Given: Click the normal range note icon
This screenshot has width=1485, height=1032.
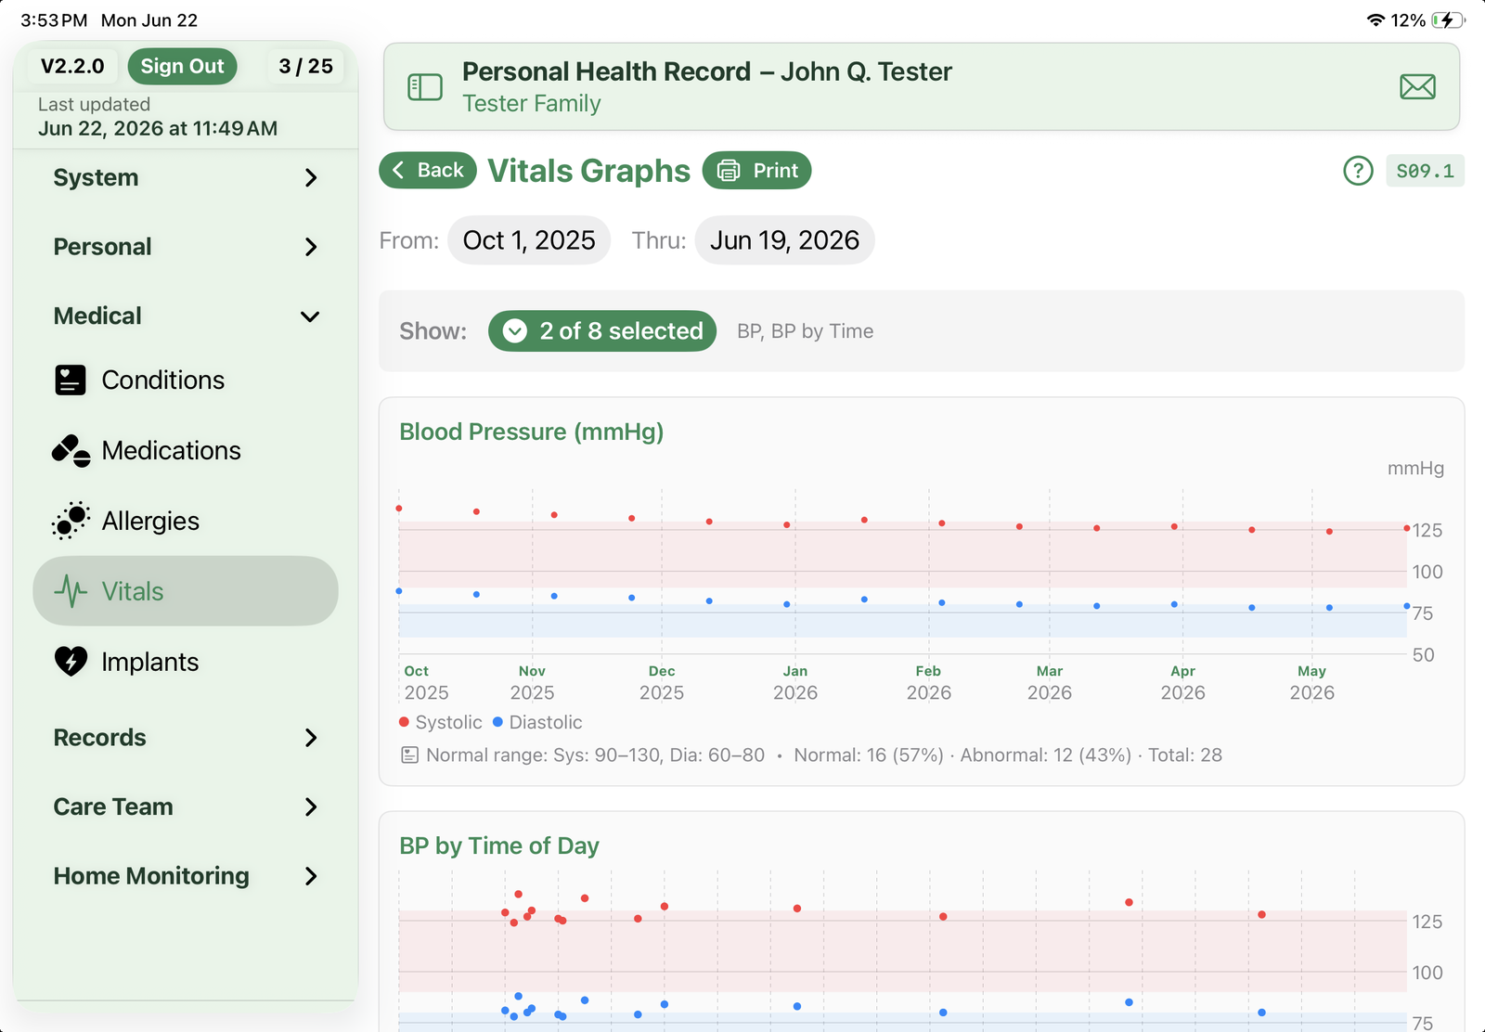Looking at the screenshot, I should (x=409, y=755).
